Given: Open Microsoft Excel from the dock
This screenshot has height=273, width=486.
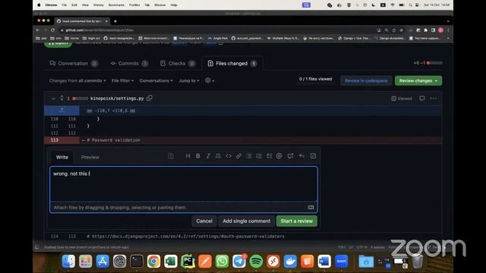Looking at the screenshot, I should pos(171,262).
